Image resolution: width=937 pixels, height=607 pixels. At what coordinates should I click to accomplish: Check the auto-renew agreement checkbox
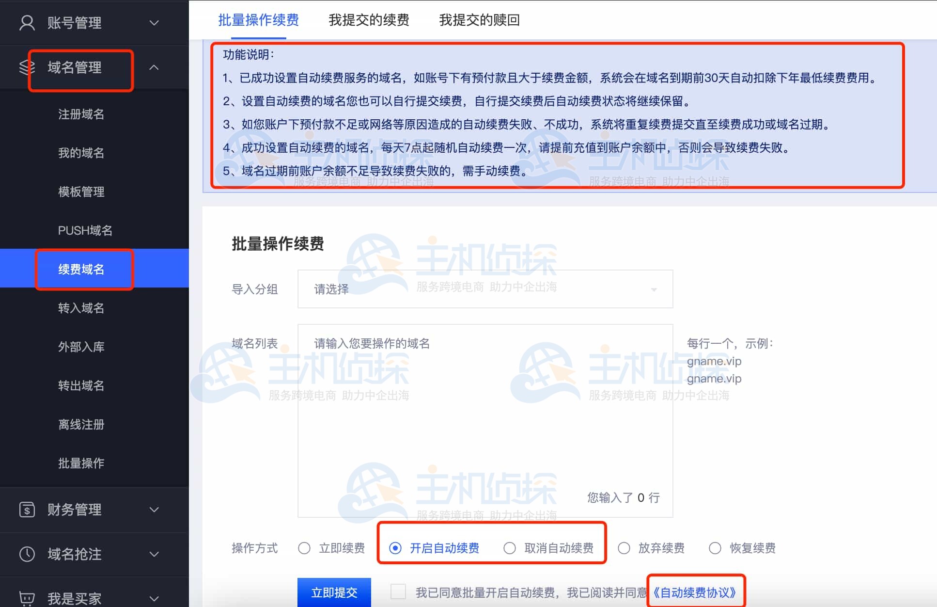tap(398, 592)
